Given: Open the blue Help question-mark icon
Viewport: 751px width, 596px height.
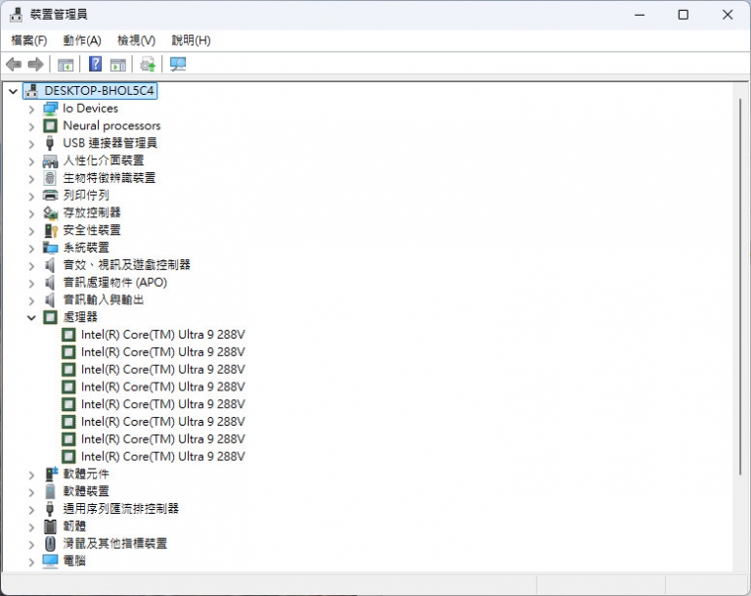Looking at the screenshot, I should point(95,64).
